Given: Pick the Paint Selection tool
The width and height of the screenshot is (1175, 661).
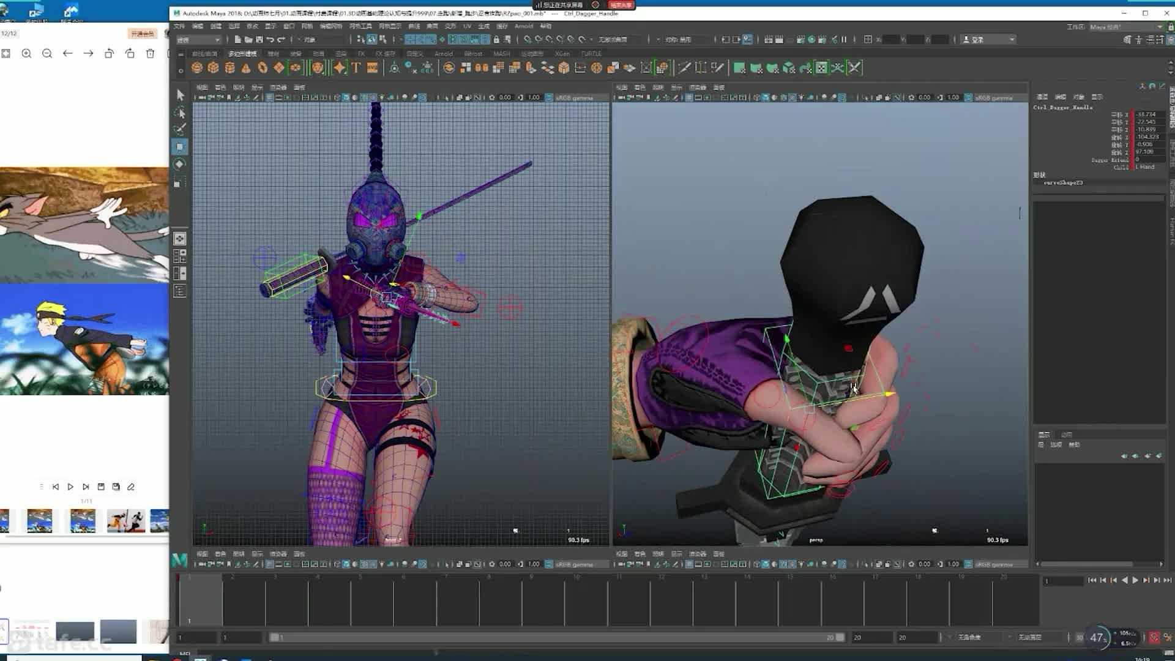Looking at the screenshot, I should point(180,129).
